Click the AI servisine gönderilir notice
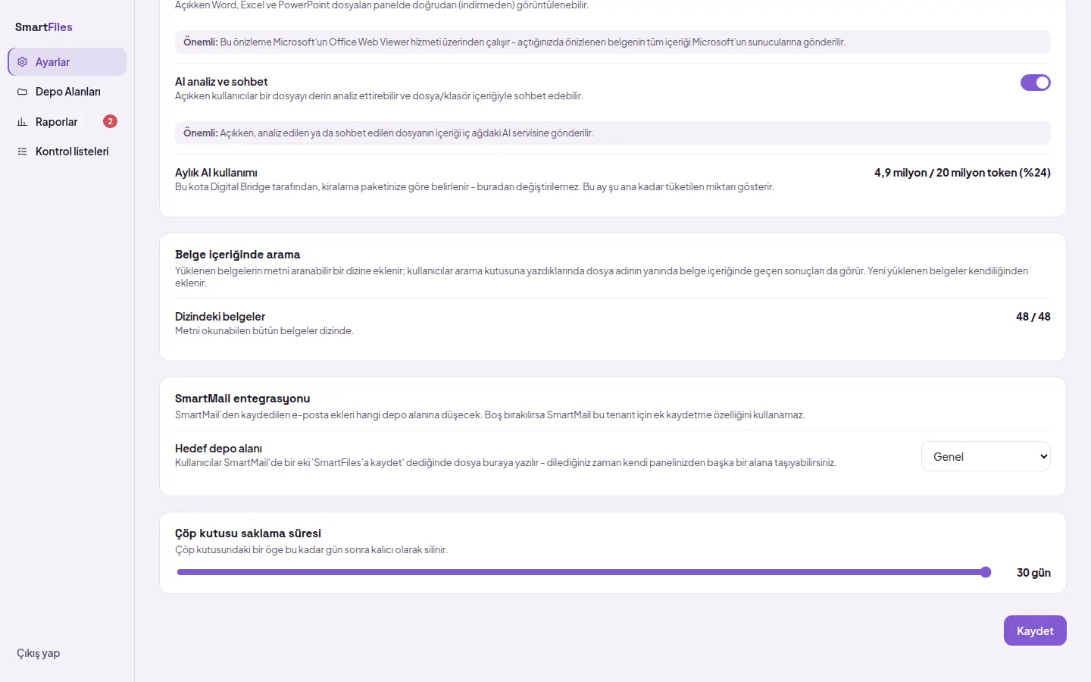The width and height of the screenshot is (1091, 682). coord(613,133)
